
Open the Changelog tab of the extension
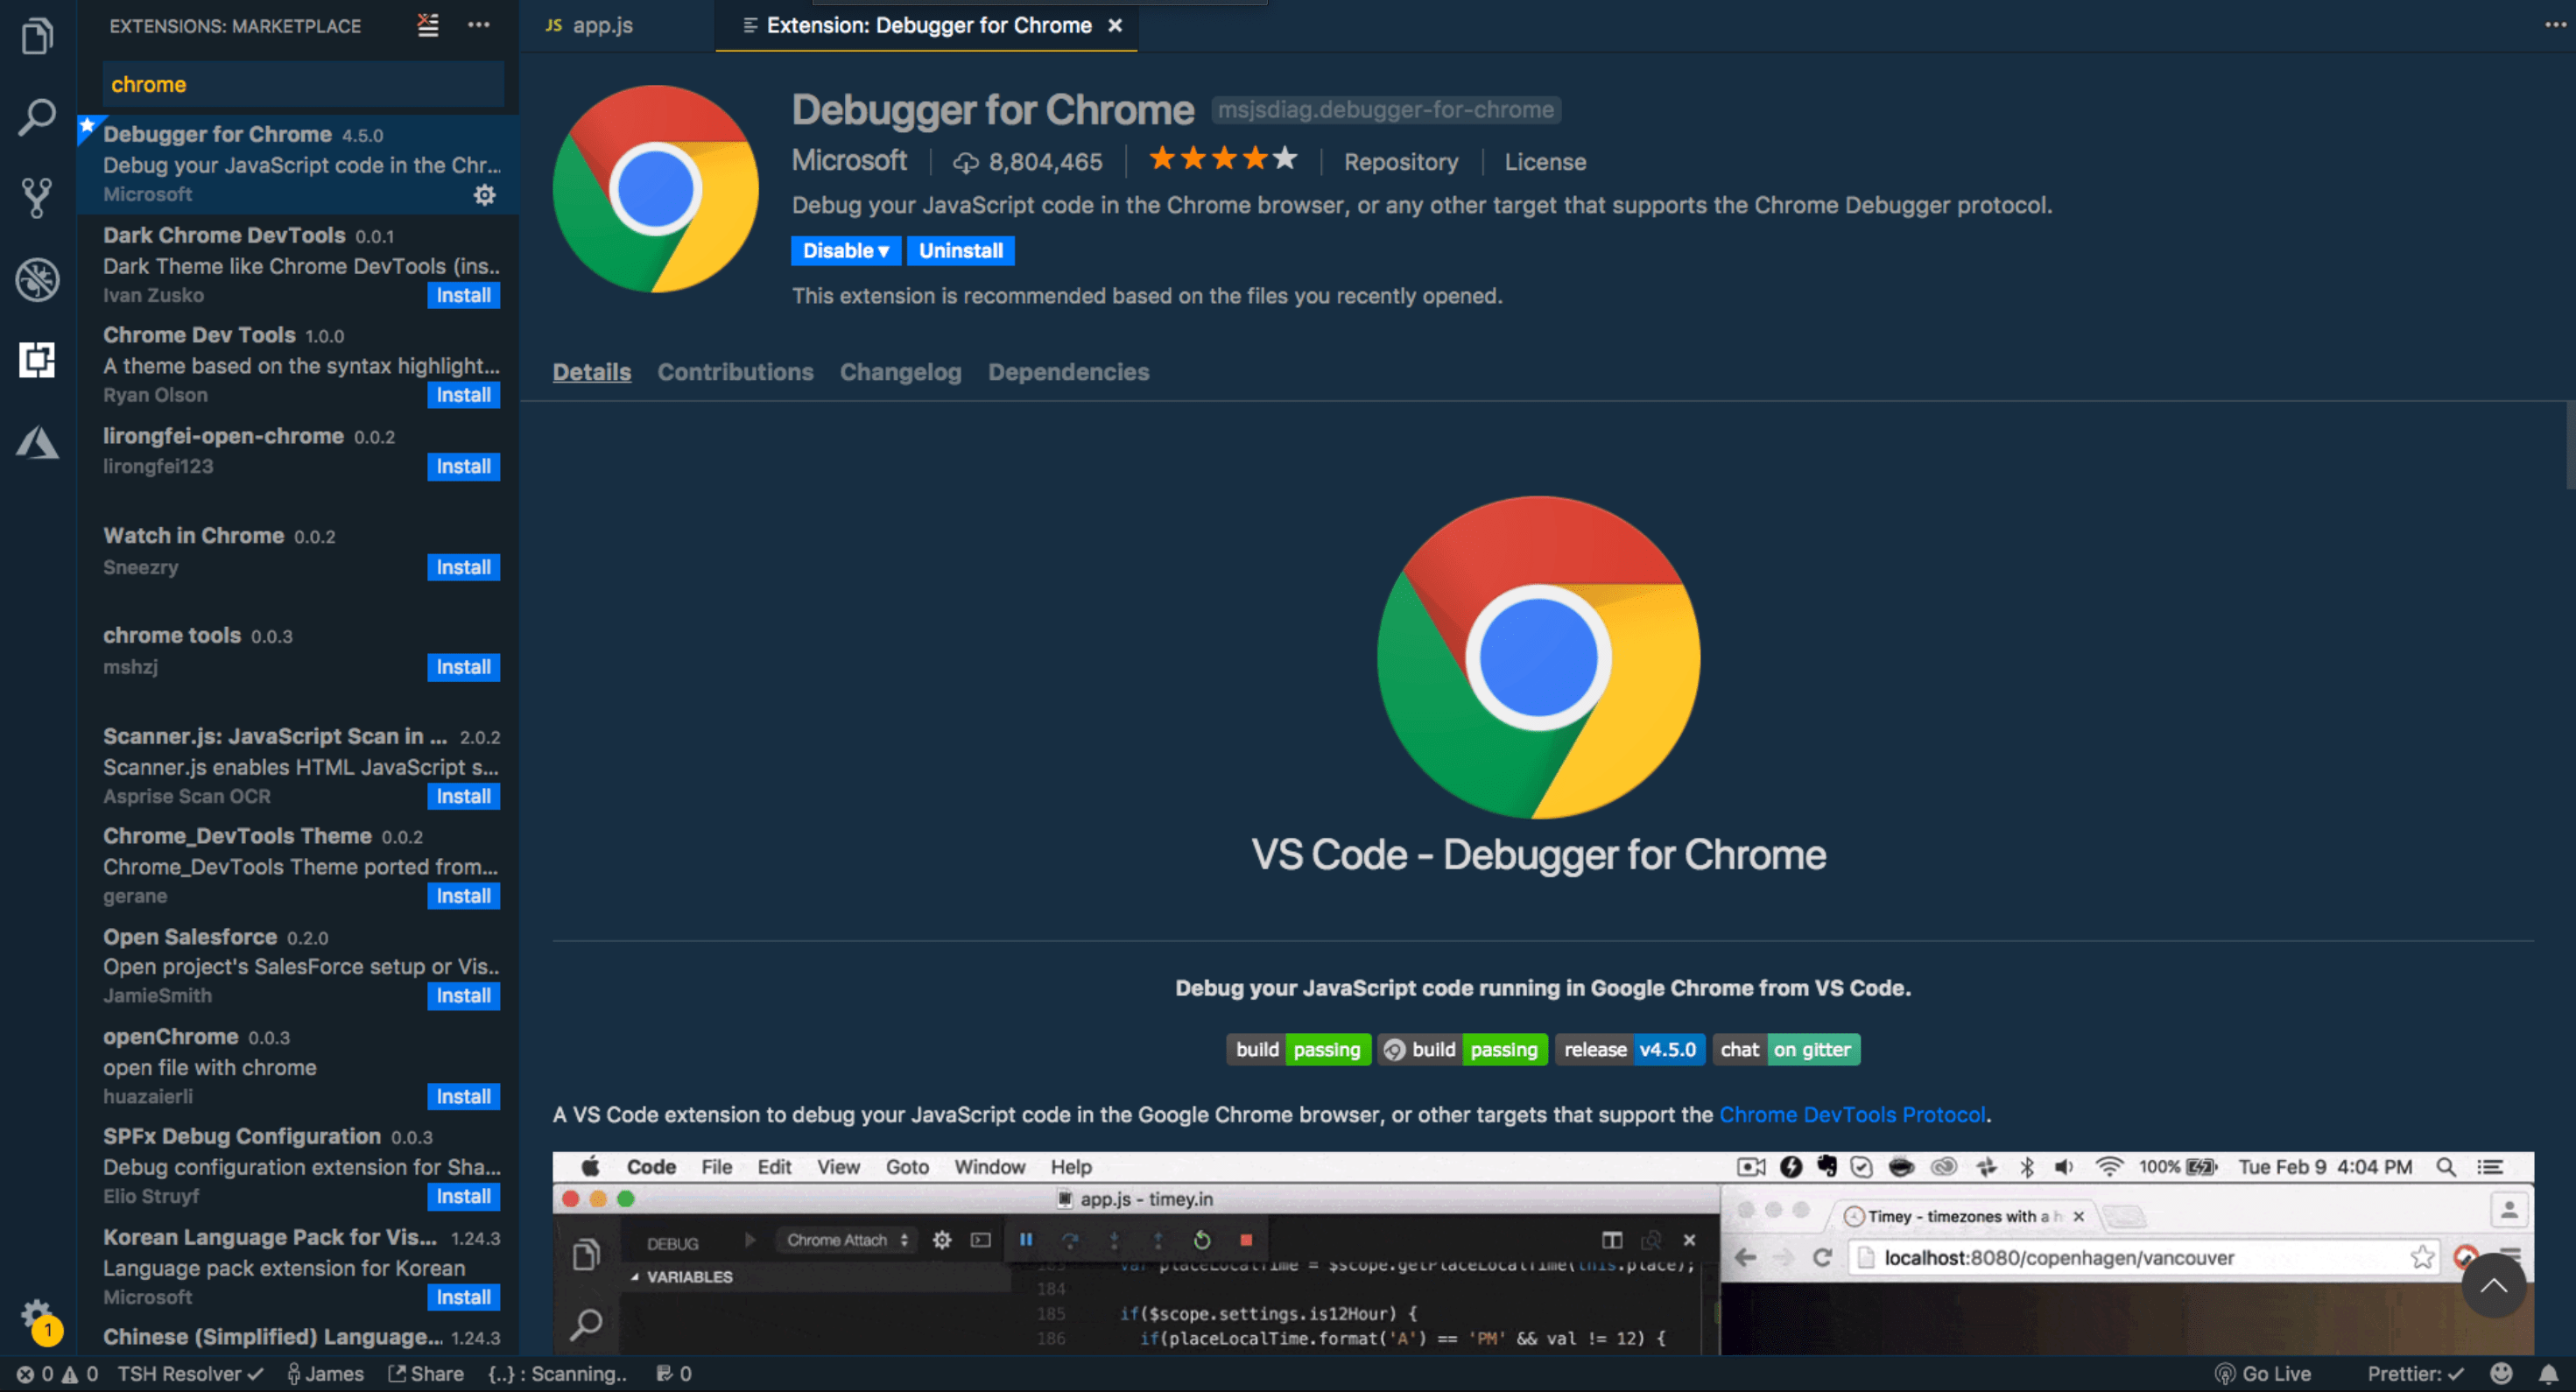[x=899, y=372]
